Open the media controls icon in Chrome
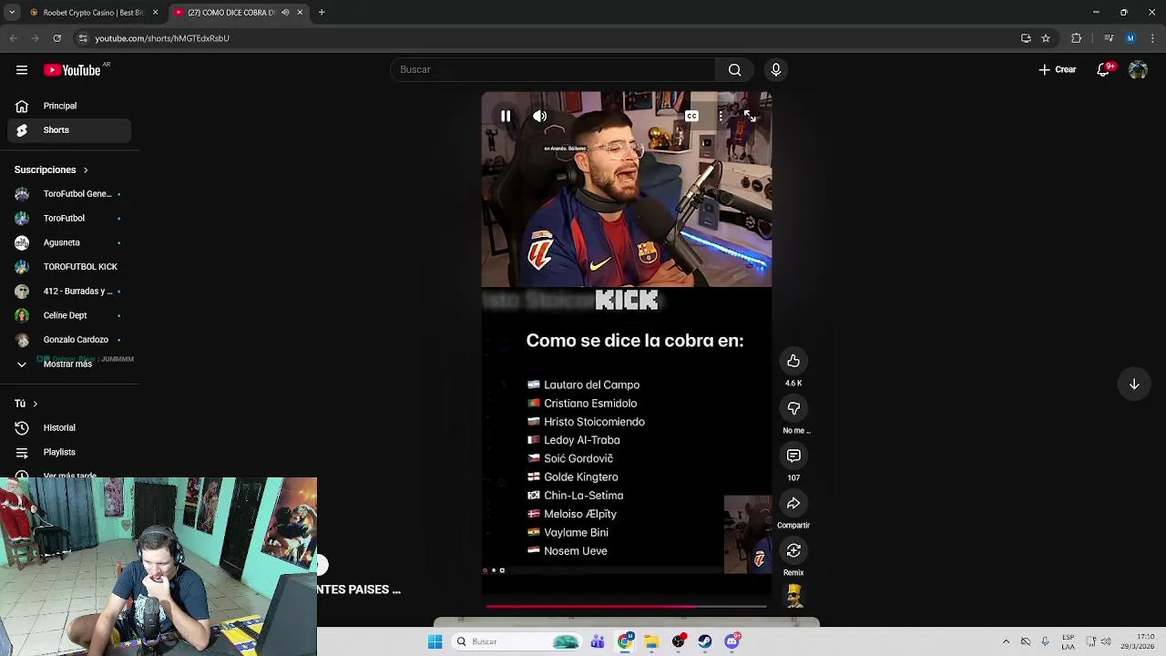 (1109, 38)
